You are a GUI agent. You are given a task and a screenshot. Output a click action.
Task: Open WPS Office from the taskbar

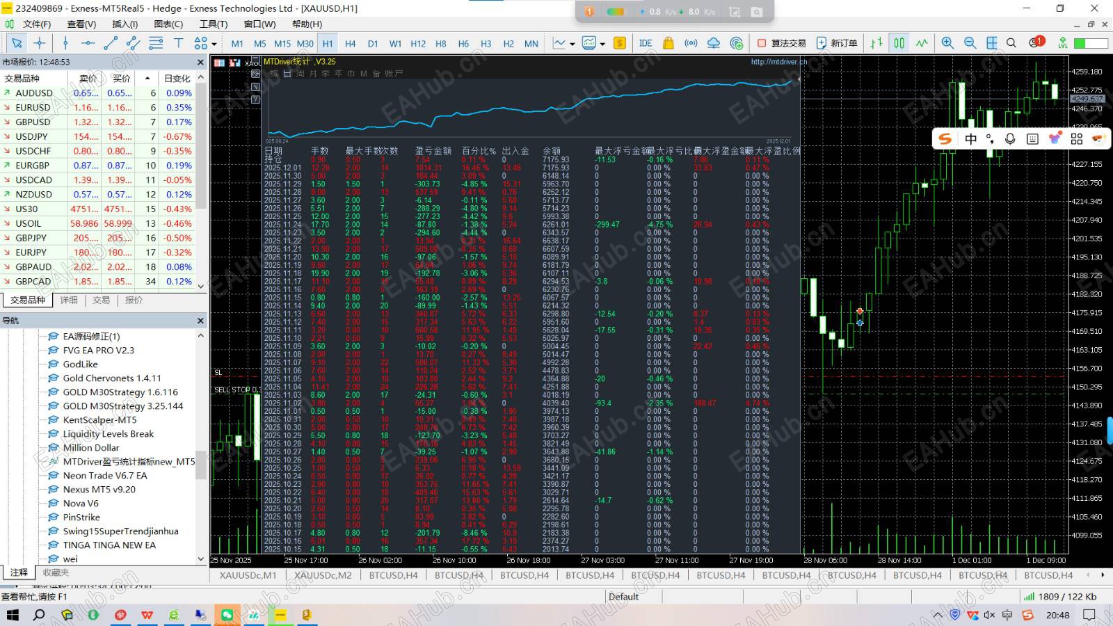point(147,615)
